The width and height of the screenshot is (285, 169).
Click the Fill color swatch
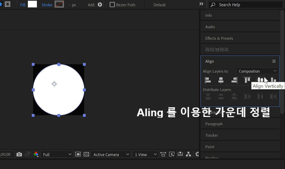coord(32,4)
